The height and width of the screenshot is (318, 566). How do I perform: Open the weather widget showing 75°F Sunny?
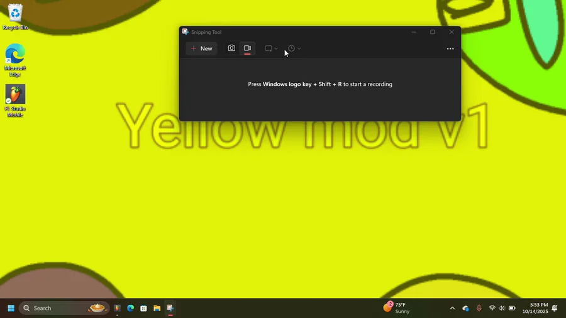tap(397, 308)
